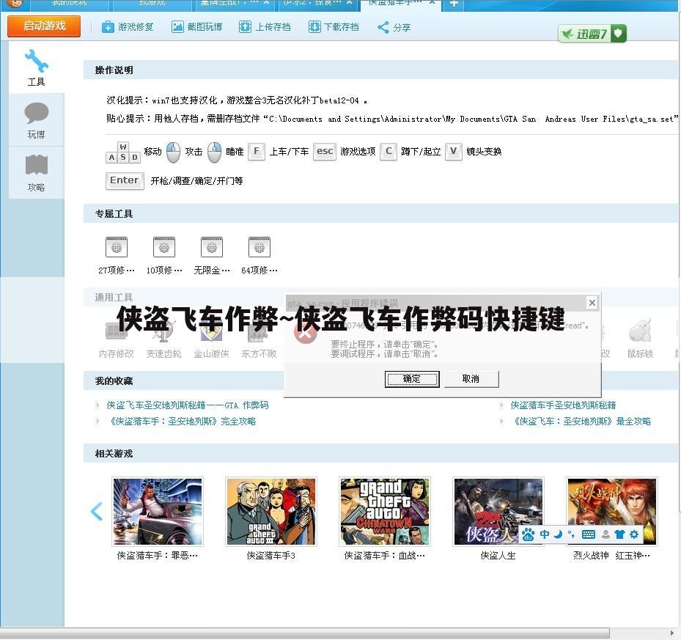The height and width of the screenshot is (640, 681).
Task: Open thumbnail 侠盗猎车手3
Action: (x=271, y=512)
